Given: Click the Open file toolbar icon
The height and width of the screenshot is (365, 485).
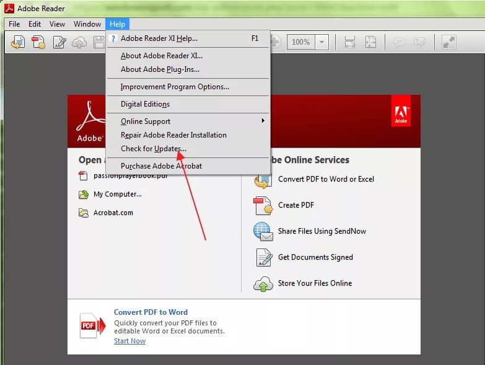Looking at the screenshot, I should coord(18,42).
